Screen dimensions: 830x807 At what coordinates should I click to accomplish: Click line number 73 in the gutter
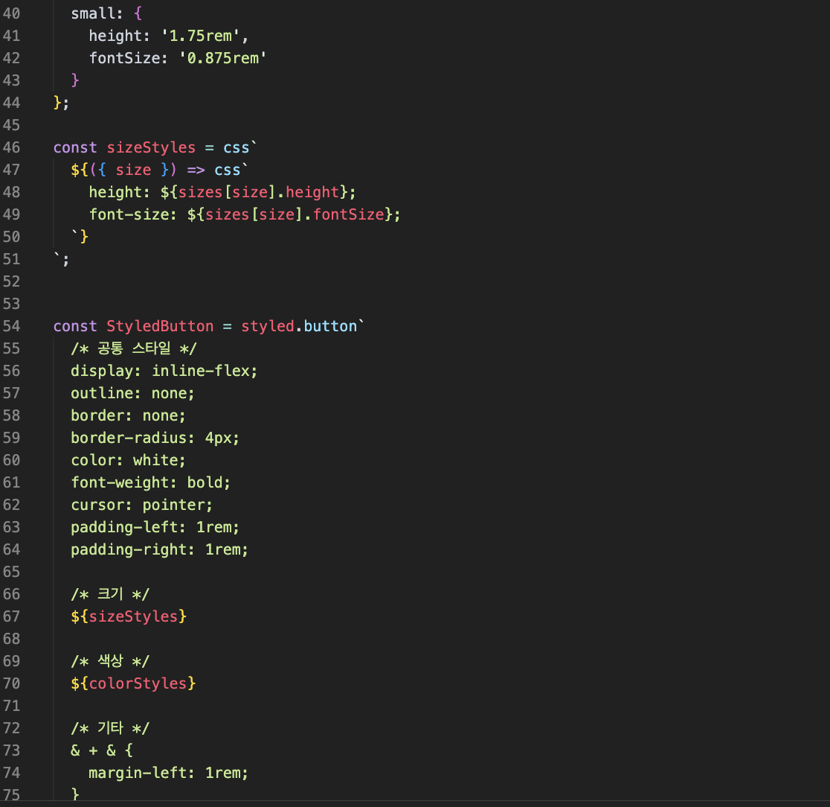[x=11, y=750]
